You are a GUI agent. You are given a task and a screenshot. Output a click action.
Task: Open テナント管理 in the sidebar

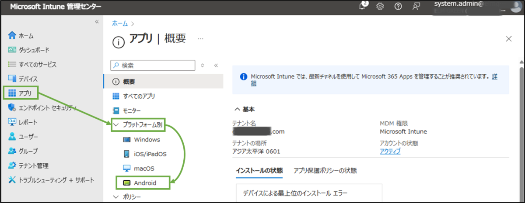[x=28, y=165]
